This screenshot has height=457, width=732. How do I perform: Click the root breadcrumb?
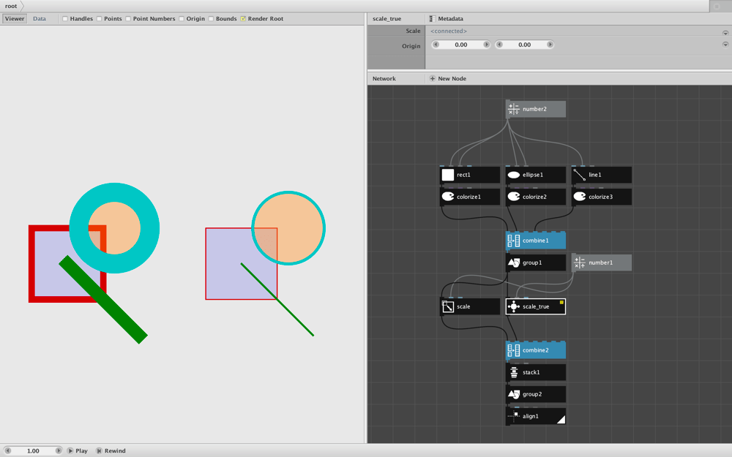point(11,6)
